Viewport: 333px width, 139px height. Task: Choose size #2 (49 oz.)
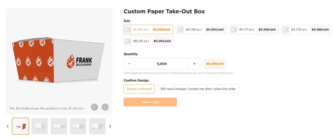(201, 29)
